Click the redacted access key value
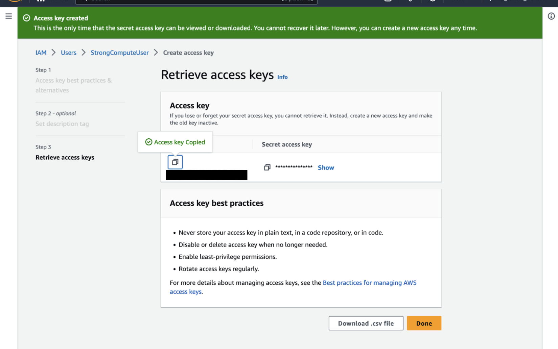The height and width of the screenshot is (349, 558). tap(206, 175)
